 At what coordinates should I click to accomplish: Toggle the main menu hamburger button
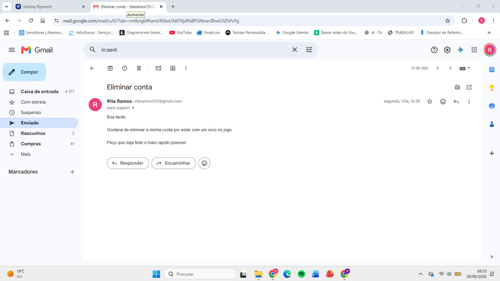(12, 50)
